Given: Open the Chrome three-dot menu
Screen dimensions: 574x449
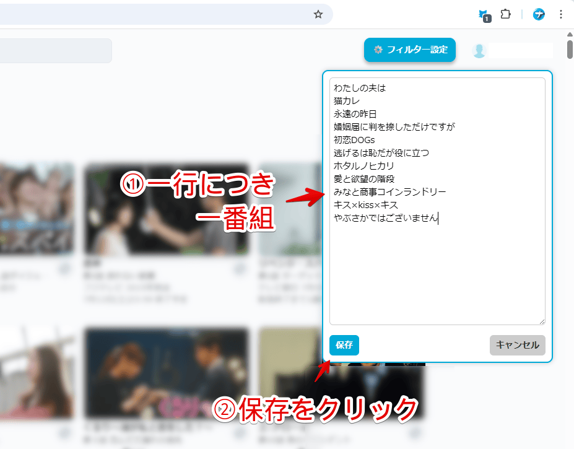Looking at the screenshot, I should [561, 14].
